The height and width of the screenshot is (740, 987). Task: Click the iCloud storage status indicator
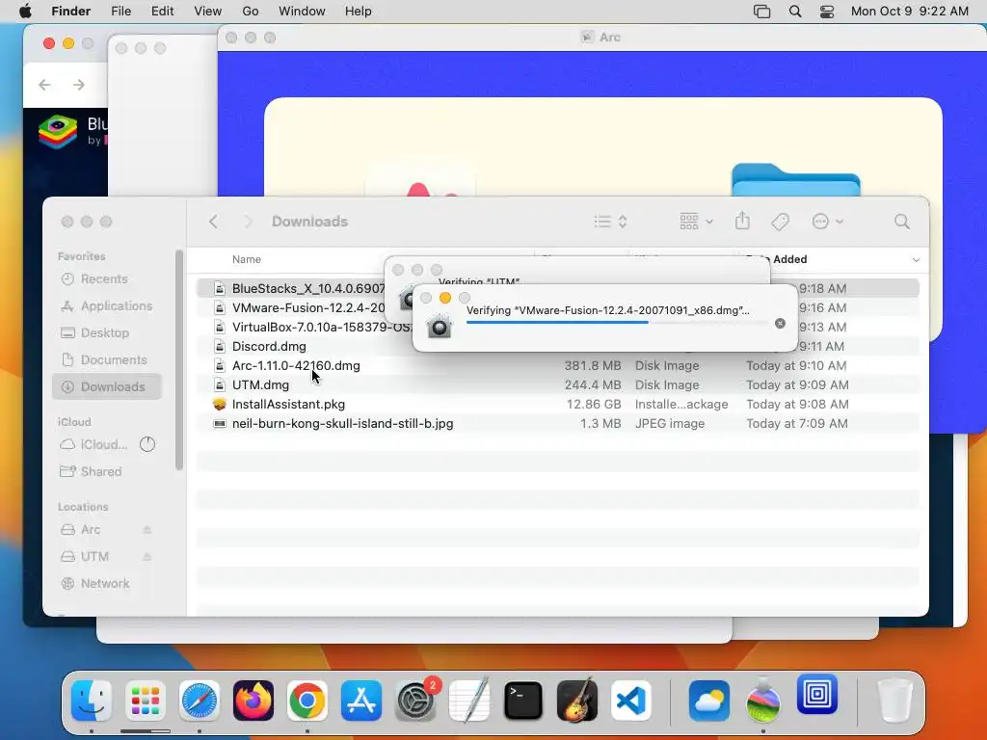[x=147, y=444]
